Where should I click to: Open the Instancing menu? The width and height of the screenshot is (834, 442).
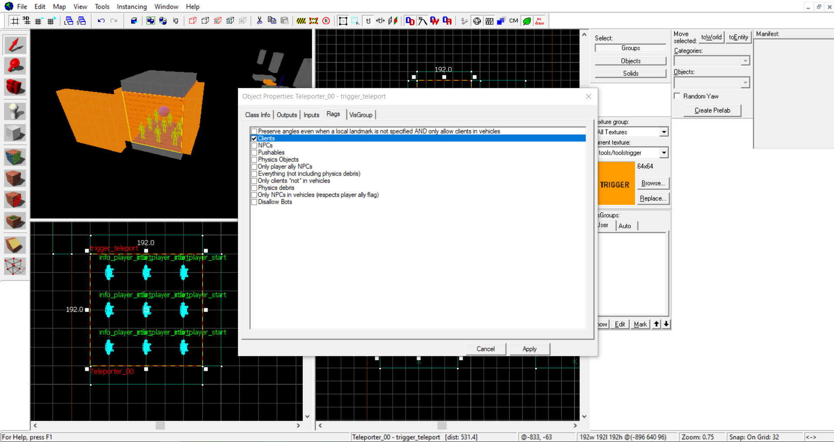[132, 7]
